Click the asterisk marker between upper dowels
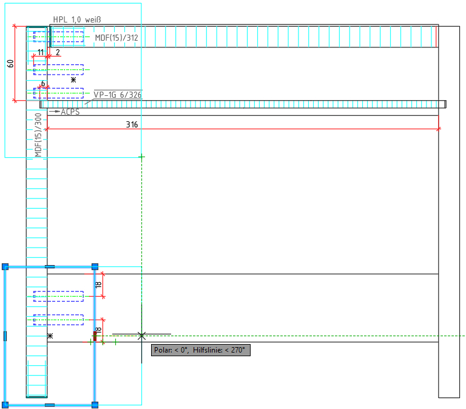This screenshot has height=409, width=466. 73,79
